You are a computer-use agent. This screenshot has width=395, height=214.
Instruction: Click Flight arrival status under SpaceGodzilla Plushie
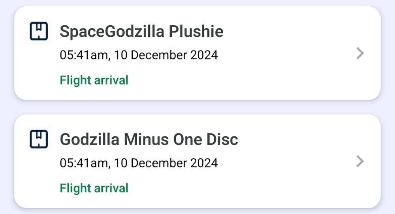pyautogui.click(x=94, y=80)
